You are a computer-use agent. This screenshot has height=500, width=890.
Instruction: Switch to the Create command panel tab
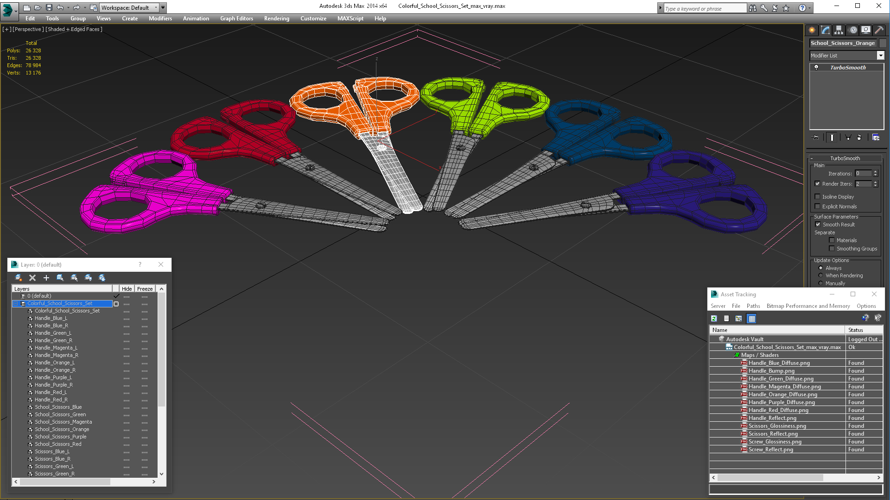coord(812,30)
